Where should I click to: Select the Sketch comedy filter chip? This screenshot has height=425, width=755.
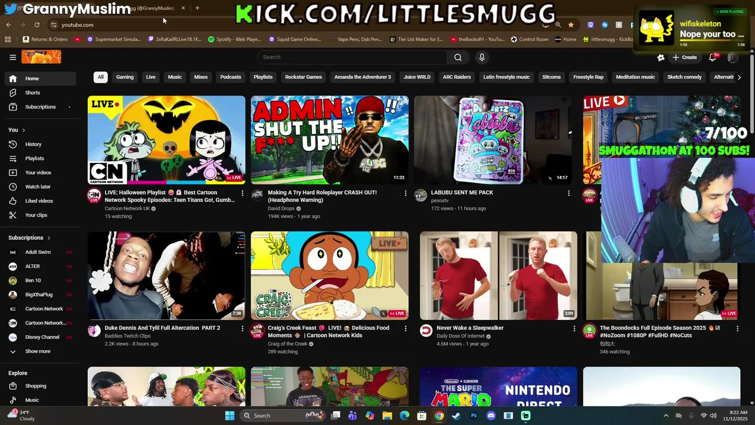(684, 77)
